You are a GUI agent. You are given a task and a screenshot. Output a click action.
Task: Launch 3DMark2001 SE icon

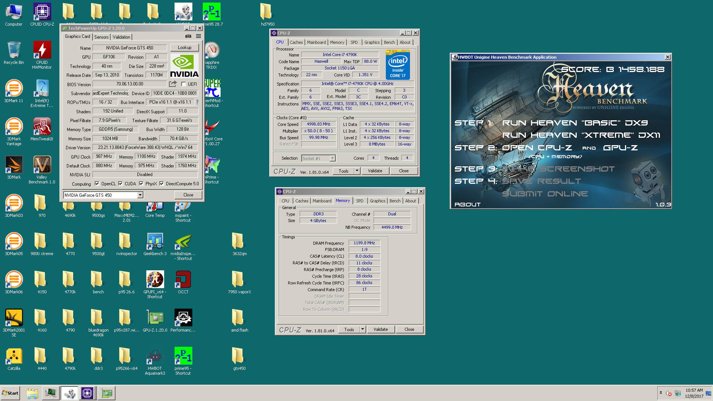14,323
